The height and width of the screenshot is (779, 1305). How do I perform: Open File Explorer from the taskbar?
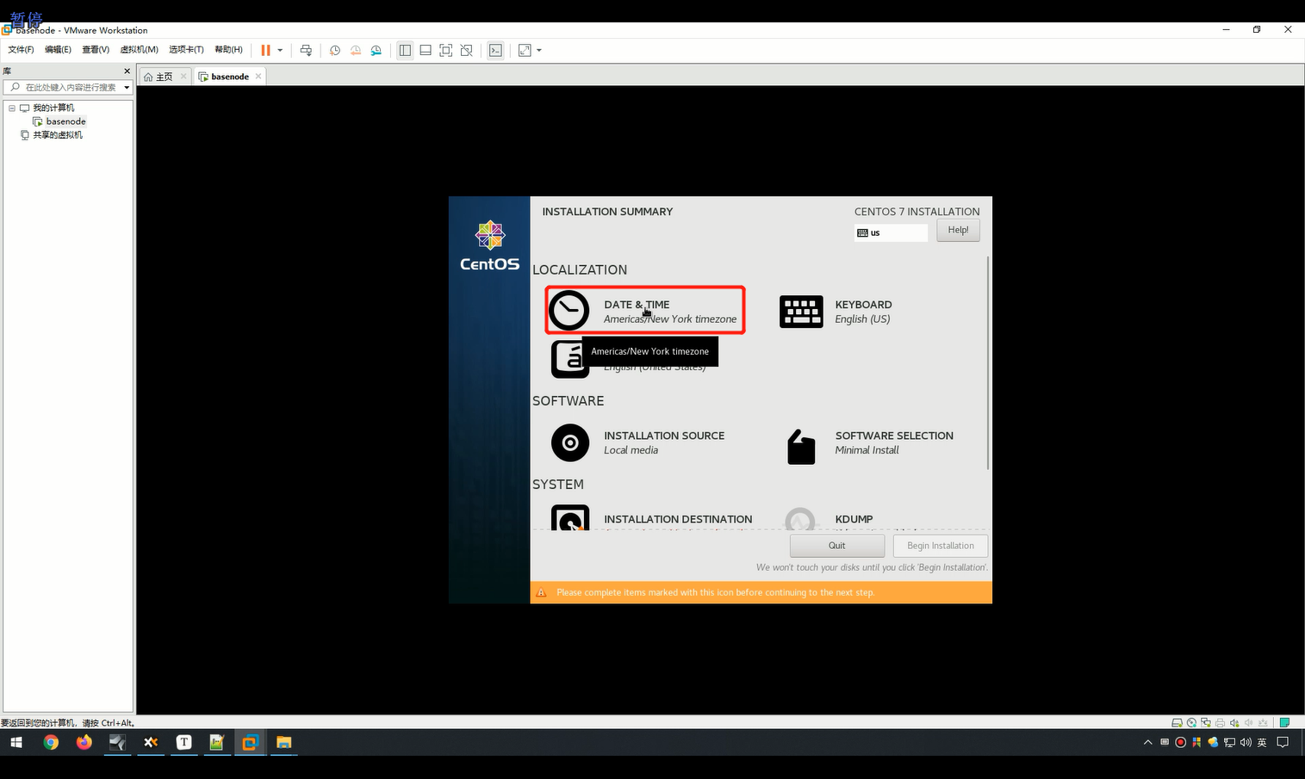click(283, 742)
